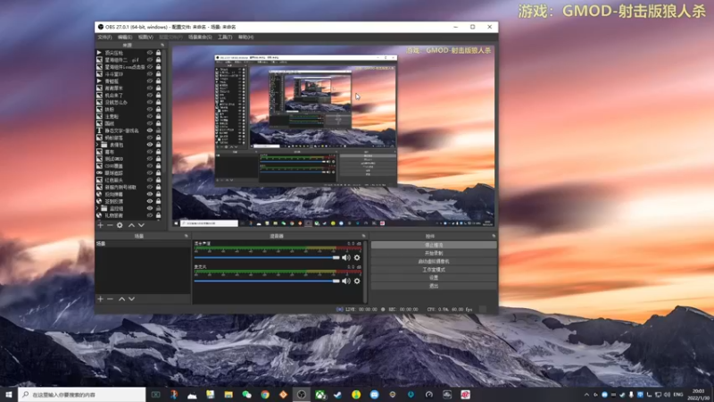Image resolution: width=714 pixels, height=402 pixels.
Task: Click the 退出 exit button
Action: [434, 286]
